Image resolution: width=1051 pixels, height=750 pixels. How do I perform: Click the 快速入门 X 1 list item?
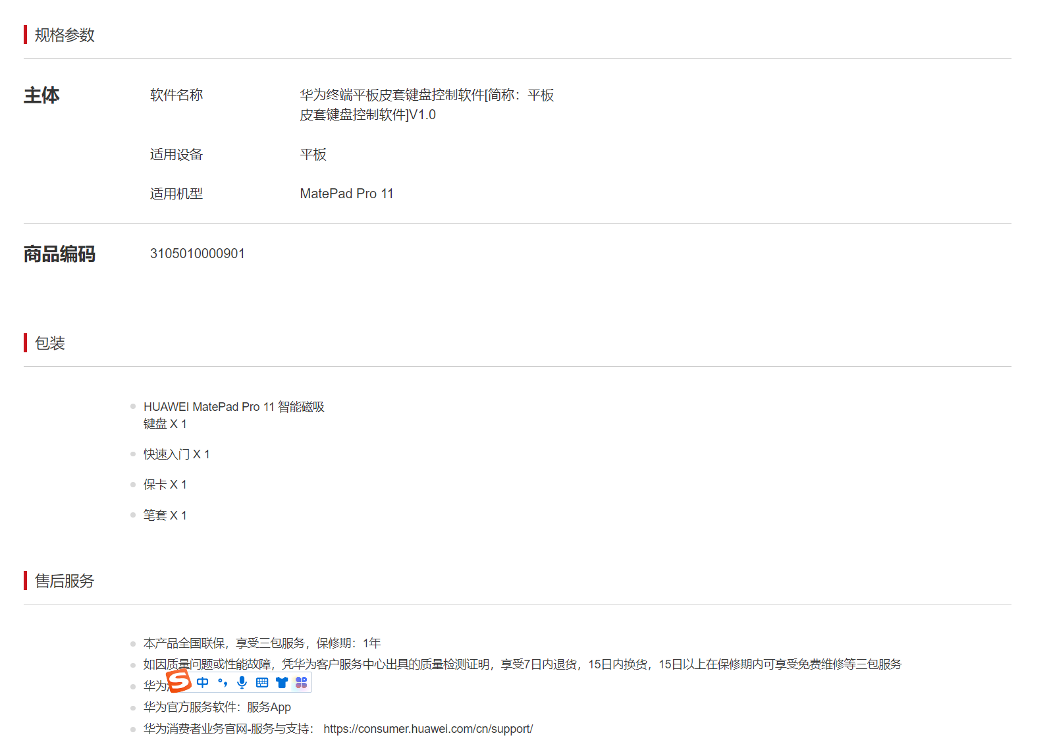(x=176, y=454)
